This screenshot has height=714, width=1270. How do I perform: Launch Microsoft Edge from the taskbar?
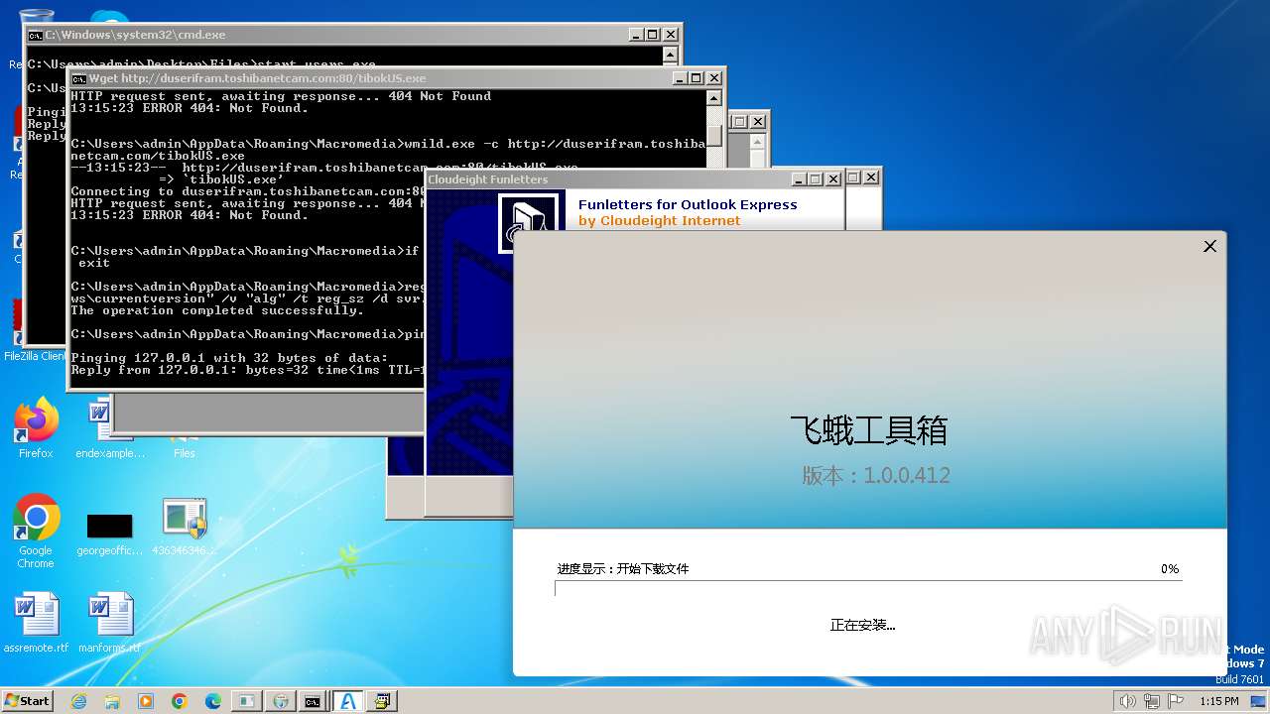pyautogui.click(x=213, y=701)
